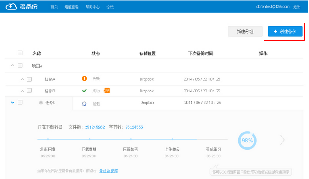The height and width of the screenshot is (179, 309).
Task: Click the database icon beside 任务C
Action: (x=41, y=102)
